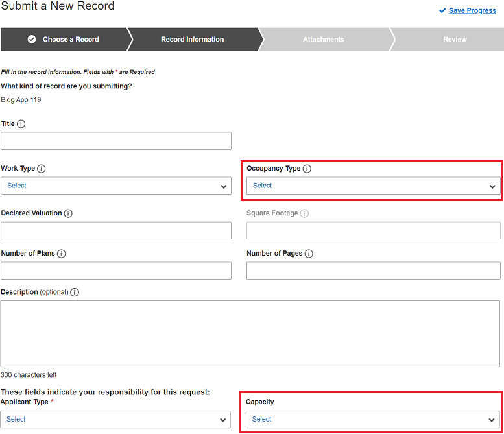Click the Number of Pages info icon

[x=309, y=254]
